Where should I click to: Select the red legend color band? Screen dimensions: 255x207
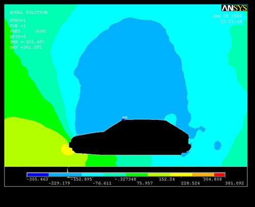(220, 175)
